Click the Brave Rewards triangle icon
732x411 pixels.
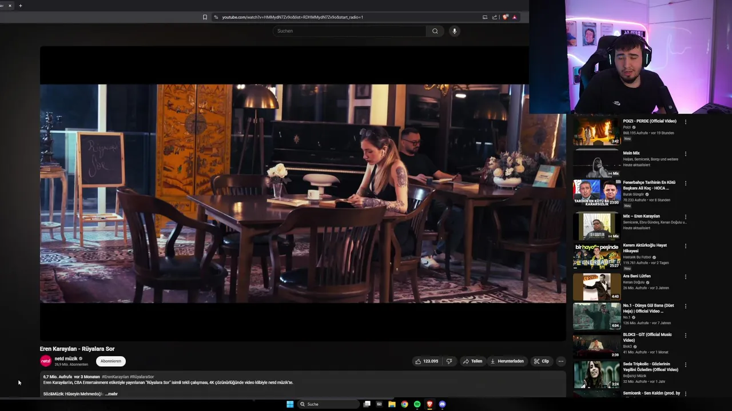[x=514, y=17]
